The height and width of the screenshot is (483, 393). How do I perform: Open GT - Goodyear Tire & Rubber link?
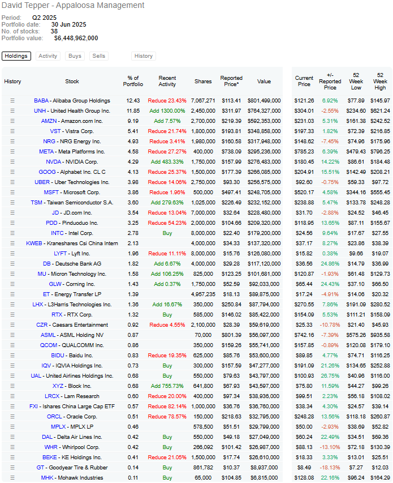[x=72, y=468]
